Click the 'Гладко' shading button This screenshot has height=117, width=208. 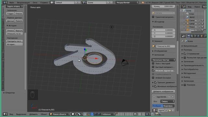point(10,14)
